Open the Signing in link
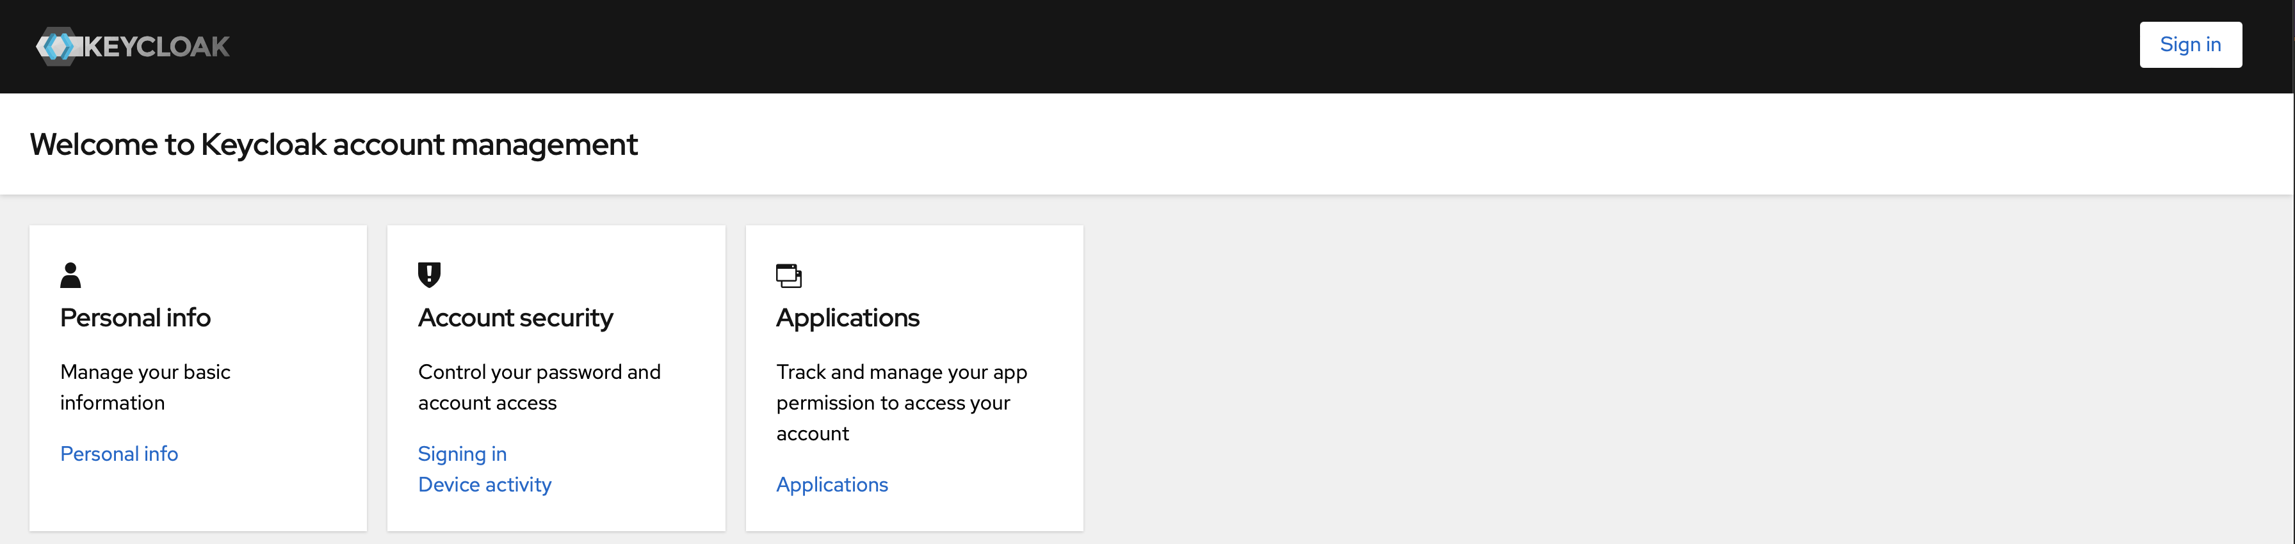This screenshot has width=2295, height=544. (462, 454)
